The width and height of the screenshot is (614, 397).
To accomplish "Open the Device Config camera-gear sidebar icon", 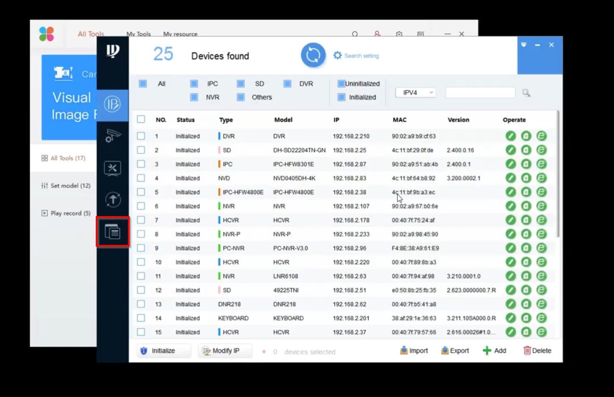I will pos(112,136).
